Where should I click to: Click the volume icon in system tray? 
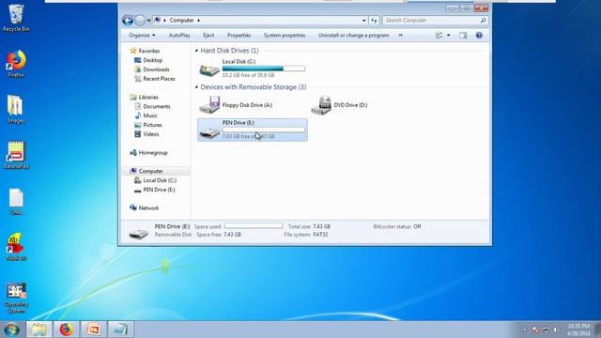coord(555,330)
